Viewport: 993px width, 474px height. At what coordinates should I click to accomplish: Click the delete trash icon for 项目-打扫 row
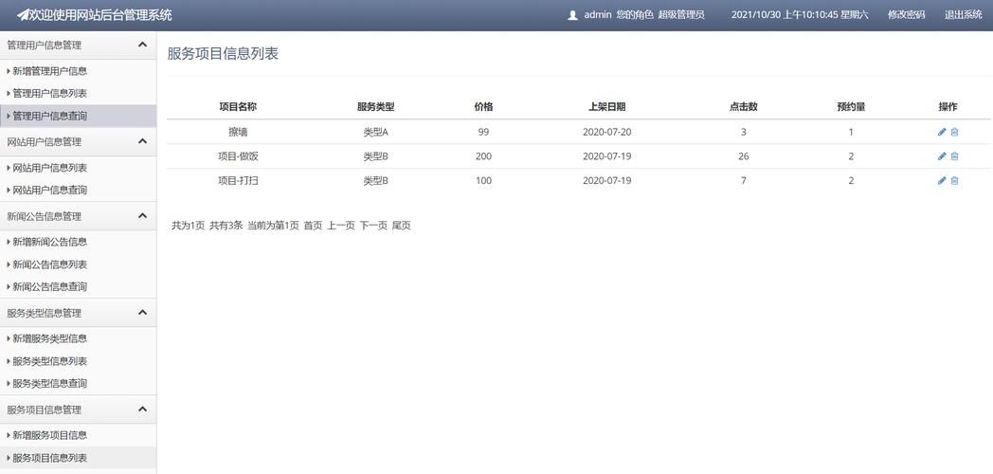(x=954, y=181)
